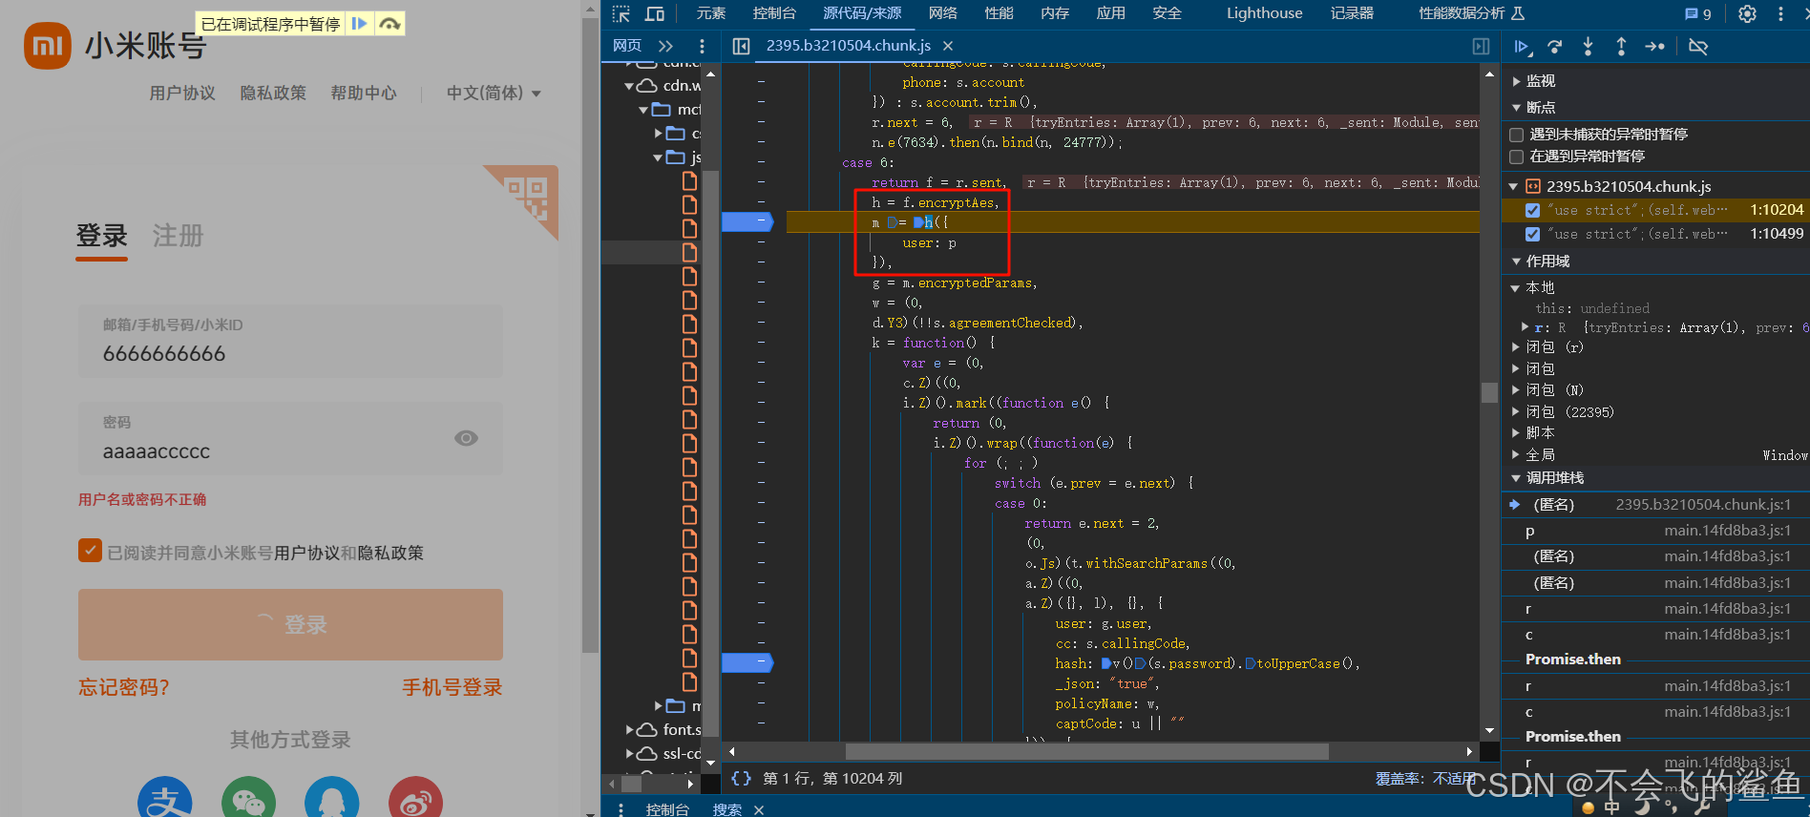
Task: Login with WeChat icon
Action: [x=248, y=798]
